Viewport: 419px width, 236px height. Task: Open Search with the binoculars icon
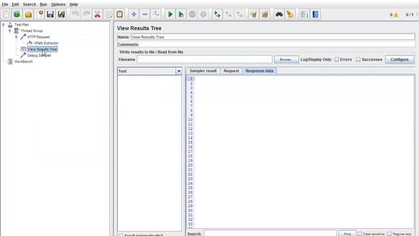coord(279,14)
